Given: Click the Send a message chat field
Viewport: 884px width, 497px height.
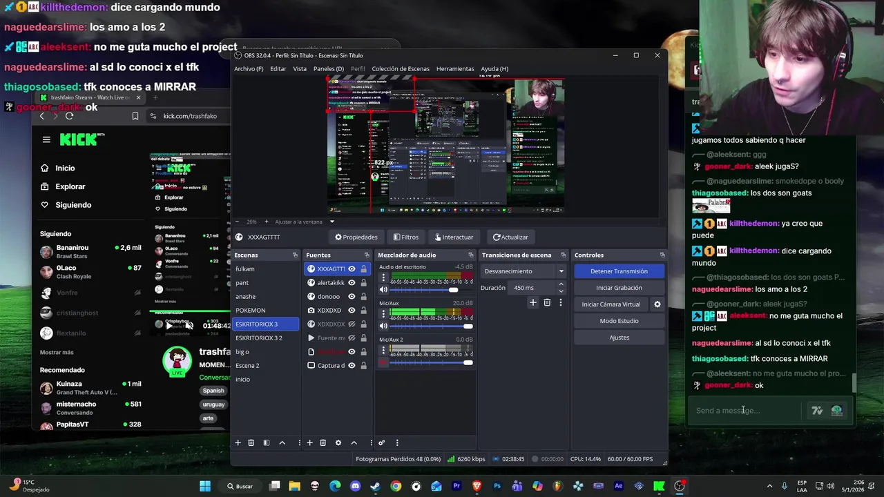Looking at the screenshot, I should click(x=746, y=411).
